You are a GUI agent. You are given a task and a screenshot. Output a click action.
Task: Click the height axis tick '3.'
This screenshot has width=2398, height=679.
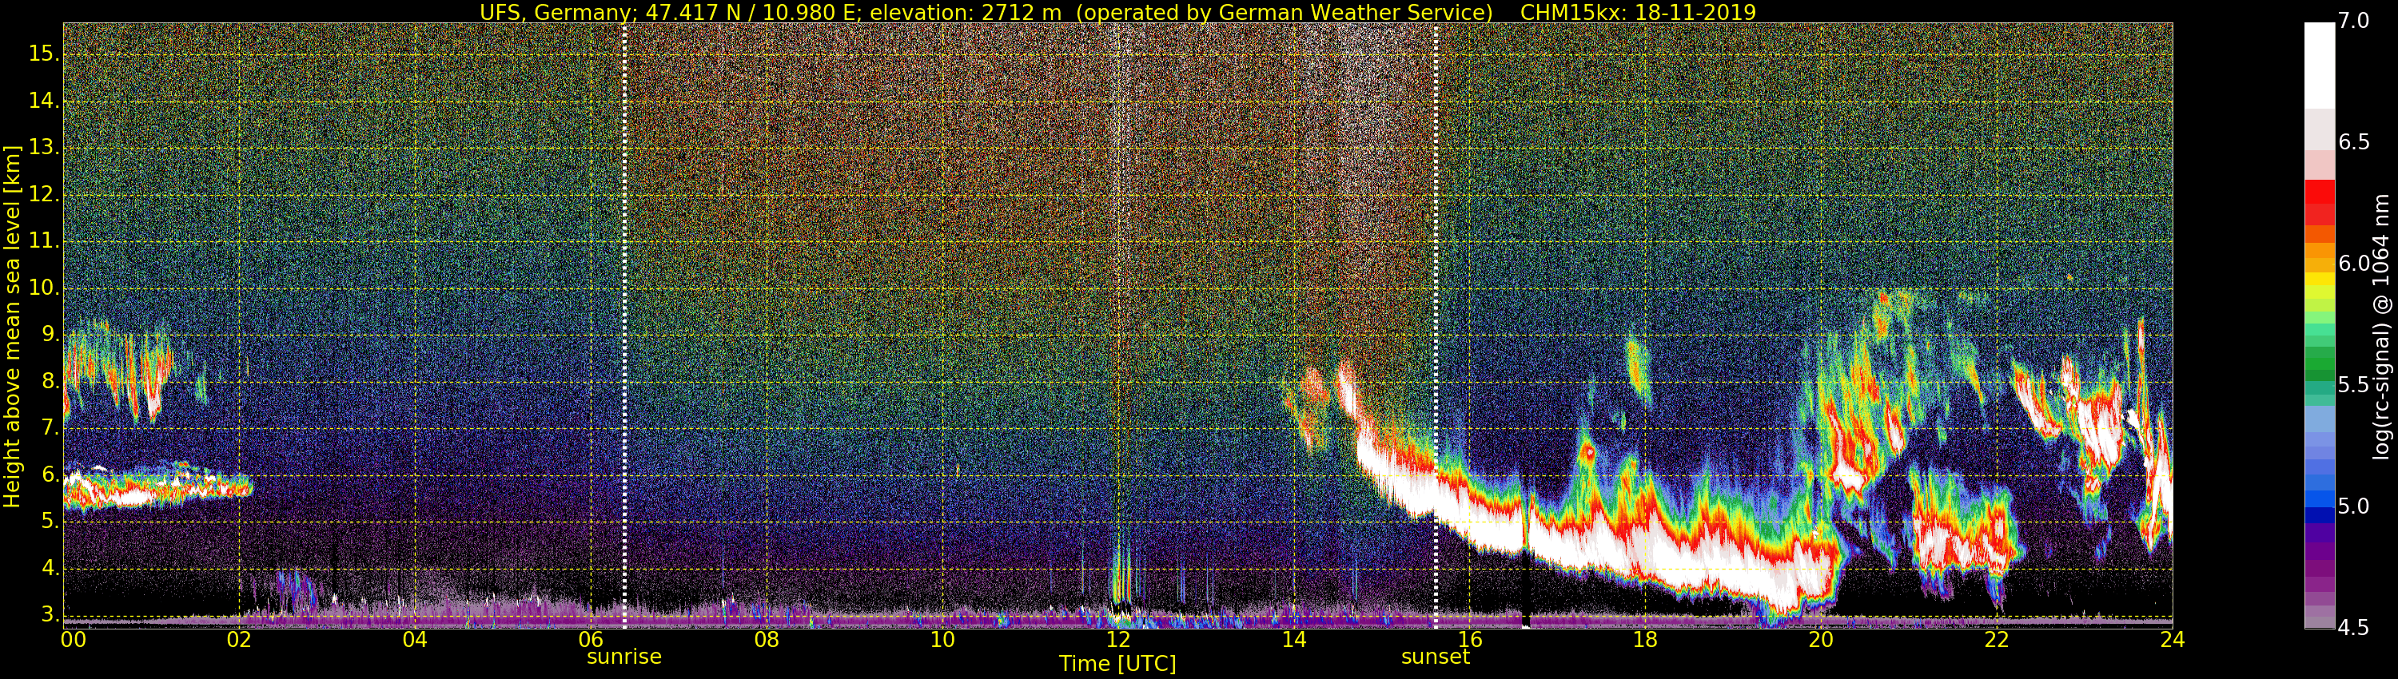coord(50,615)
